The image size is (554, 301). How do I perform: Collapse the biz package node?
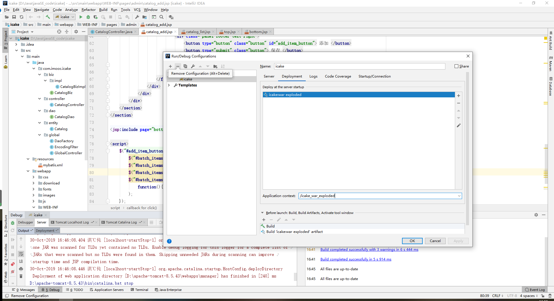(39, 75)
